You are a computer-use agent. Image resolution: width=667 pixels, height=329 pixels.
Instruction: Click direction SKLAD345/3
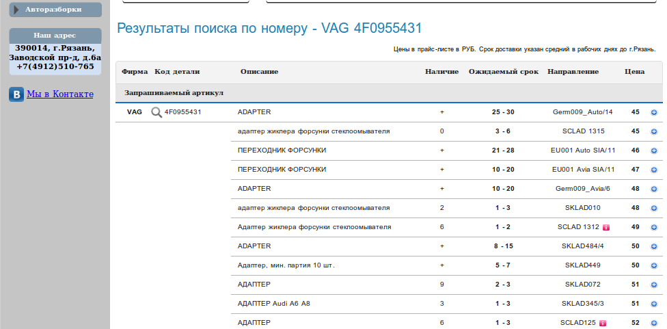583,304
